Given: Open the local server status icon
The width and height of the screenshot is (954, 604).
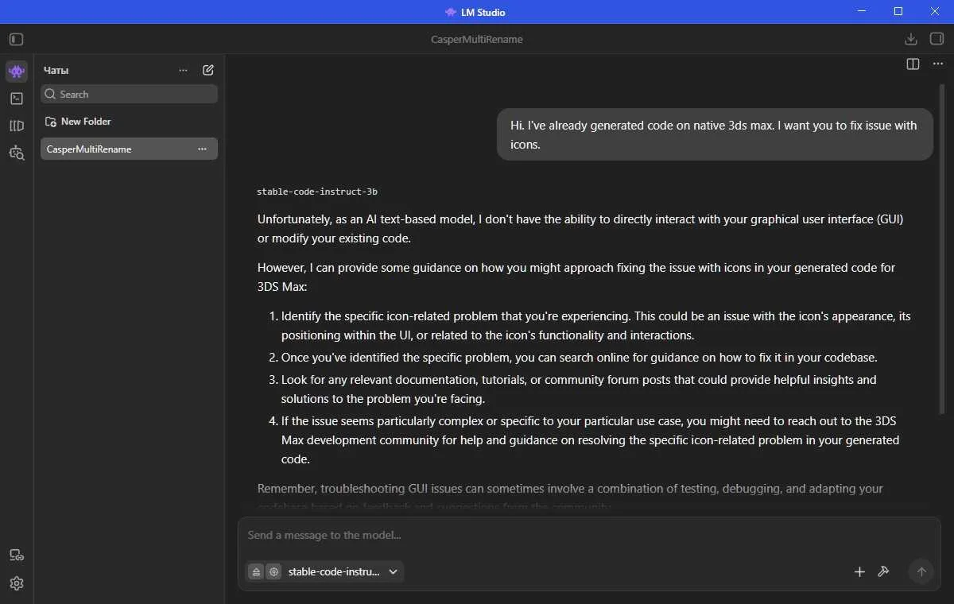Looking at the screenshot, I should pos(17,555).
